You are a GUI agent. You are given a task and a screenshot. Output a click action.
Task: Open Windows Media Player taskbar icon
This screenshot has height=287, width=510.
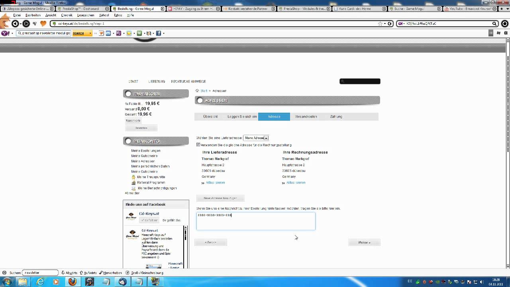56,281
